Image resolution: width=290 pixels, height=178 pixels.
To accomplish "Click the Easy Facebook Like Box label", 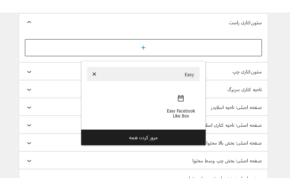I will (x=181, y=114).
